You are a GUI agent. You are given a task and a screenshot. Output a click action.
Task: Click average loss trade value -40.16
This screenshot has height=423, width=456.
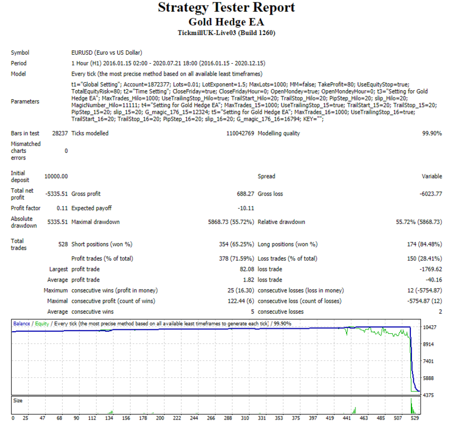click(433, 280)
